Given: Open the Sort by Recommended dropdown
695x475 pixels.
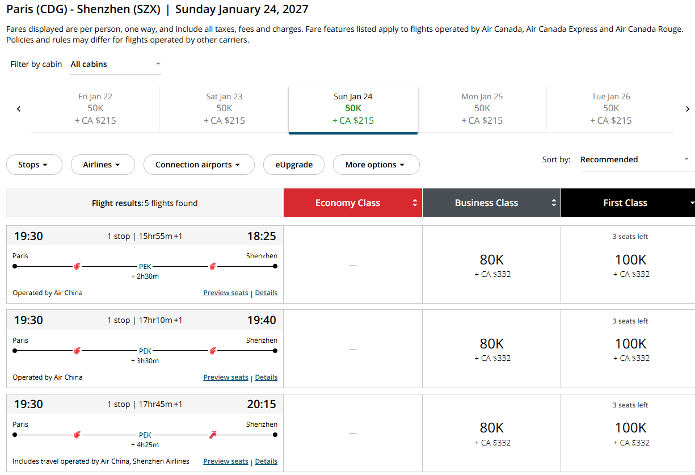Looking at the screenshot, I should [x=634, y=159].
